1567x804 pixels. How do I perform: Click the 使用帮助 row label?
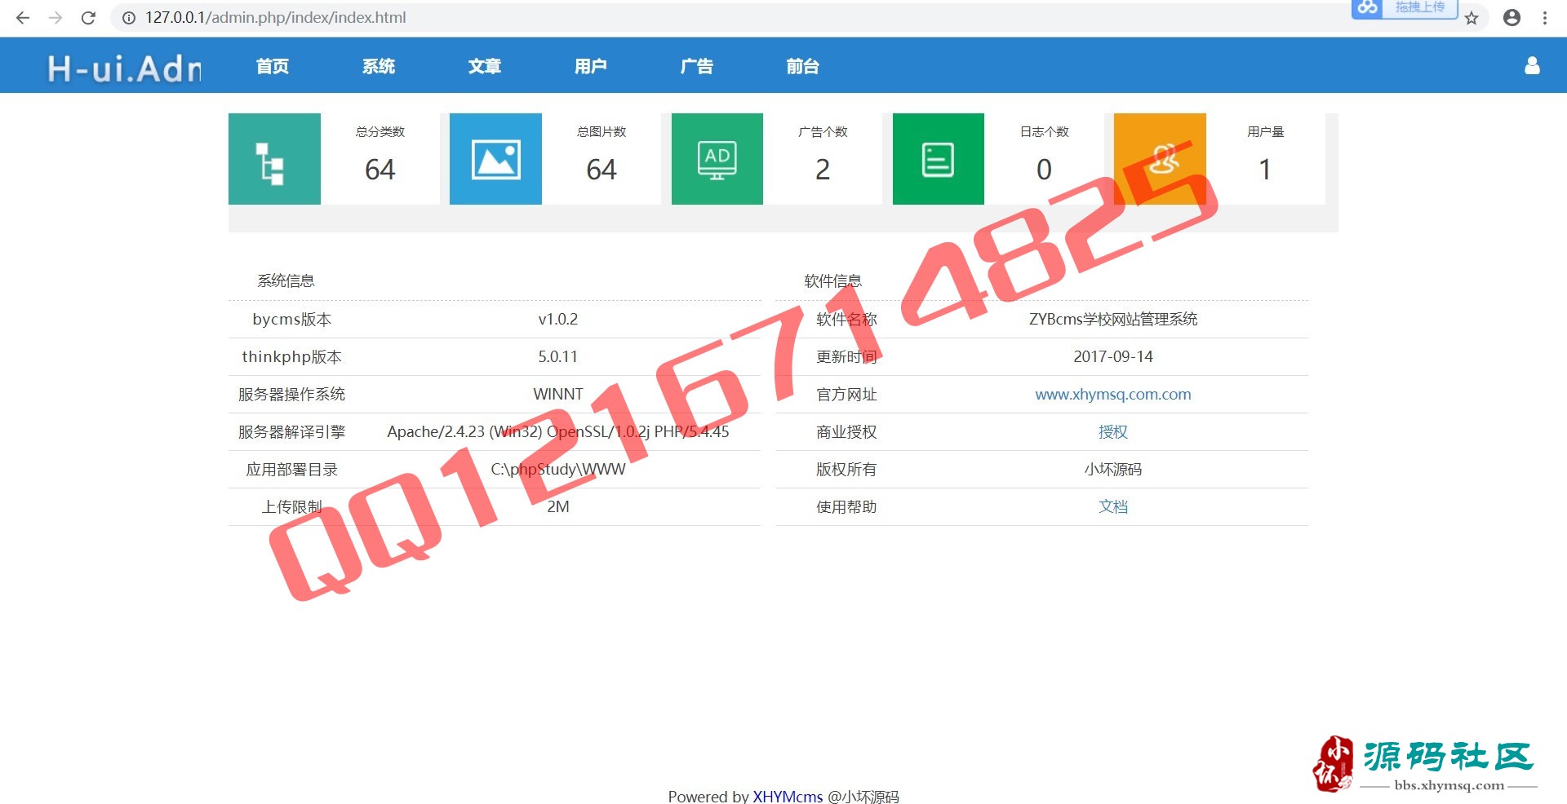tap(846, 507)
